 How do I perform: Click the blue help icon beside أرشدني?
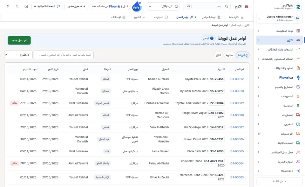pos(212,38)
